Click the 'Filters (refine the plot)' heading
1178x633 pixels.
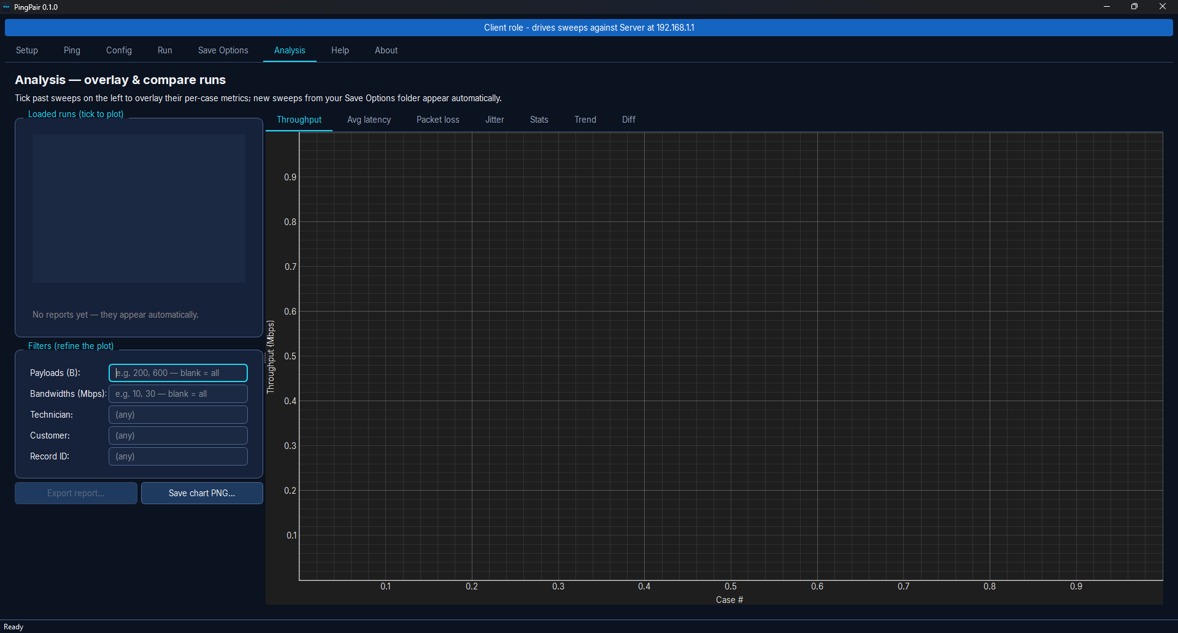pos(71,346)
